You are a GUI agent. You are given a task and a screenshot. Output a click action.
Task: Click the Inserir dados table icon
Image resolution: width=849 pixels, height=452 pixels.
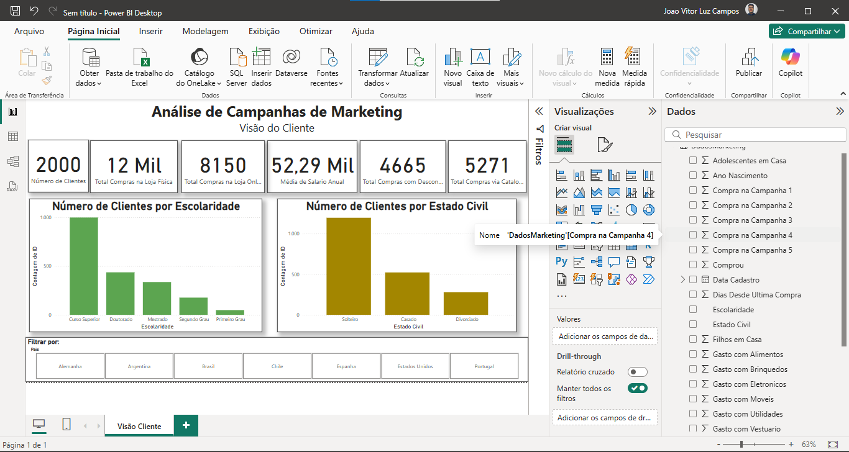pos(261,57)
